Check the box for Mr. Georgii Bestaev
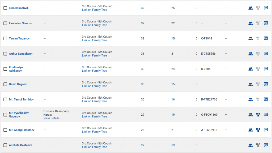 (5, 130)
